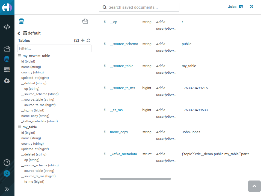Viewport: 261px width, 196px height.
Task: Open the documents icon in left sidebar
Action: [x=7, y=49]
